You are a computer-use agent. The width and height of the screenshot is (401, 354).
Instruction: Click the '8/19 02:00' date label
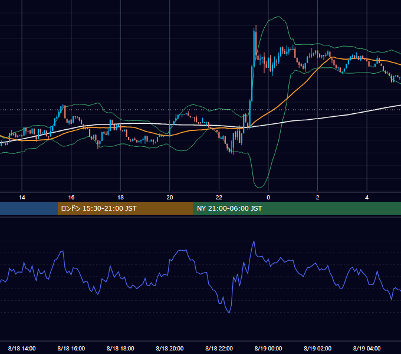(317, 348)
